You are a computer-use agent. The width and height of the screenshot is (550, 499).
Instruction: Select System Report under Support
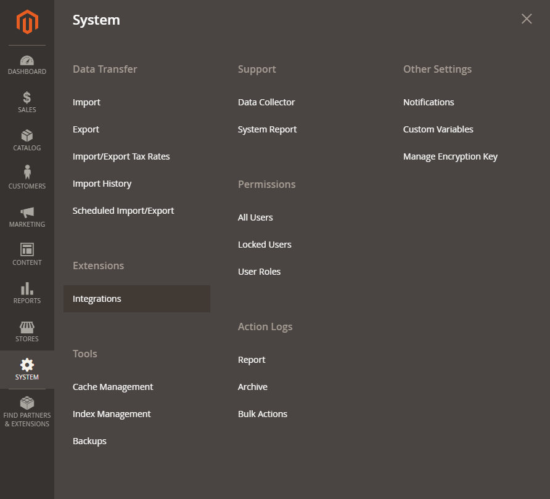(x=267, y=129)
